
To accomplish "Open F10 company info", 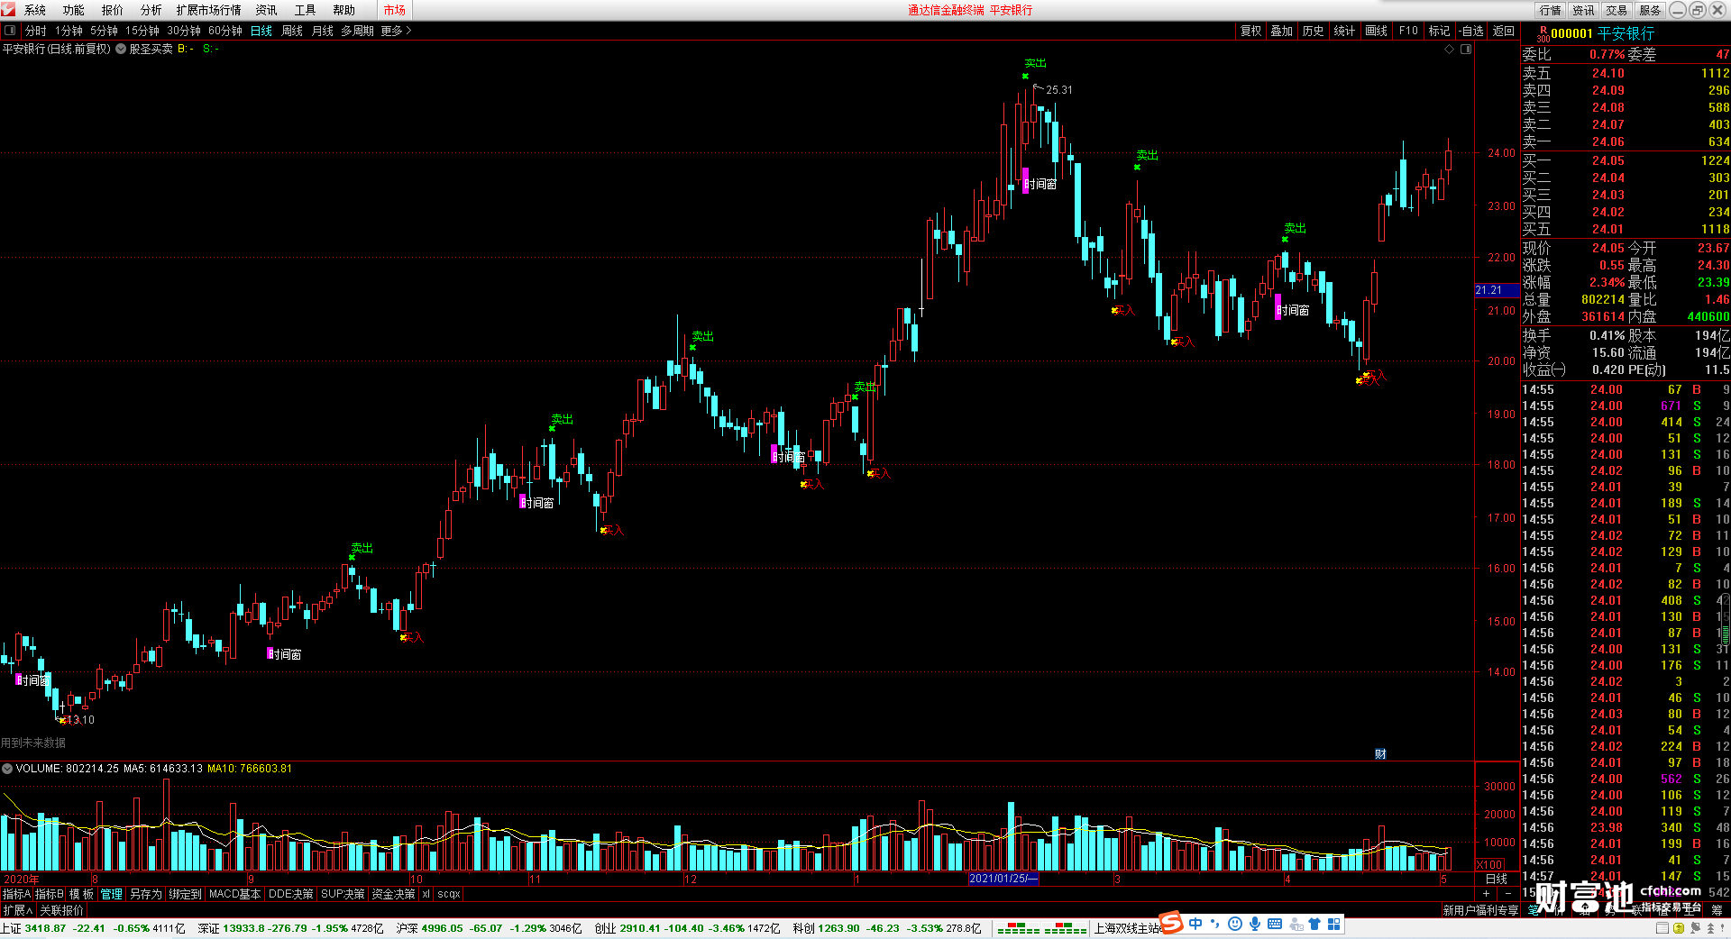I will 1408,31.
